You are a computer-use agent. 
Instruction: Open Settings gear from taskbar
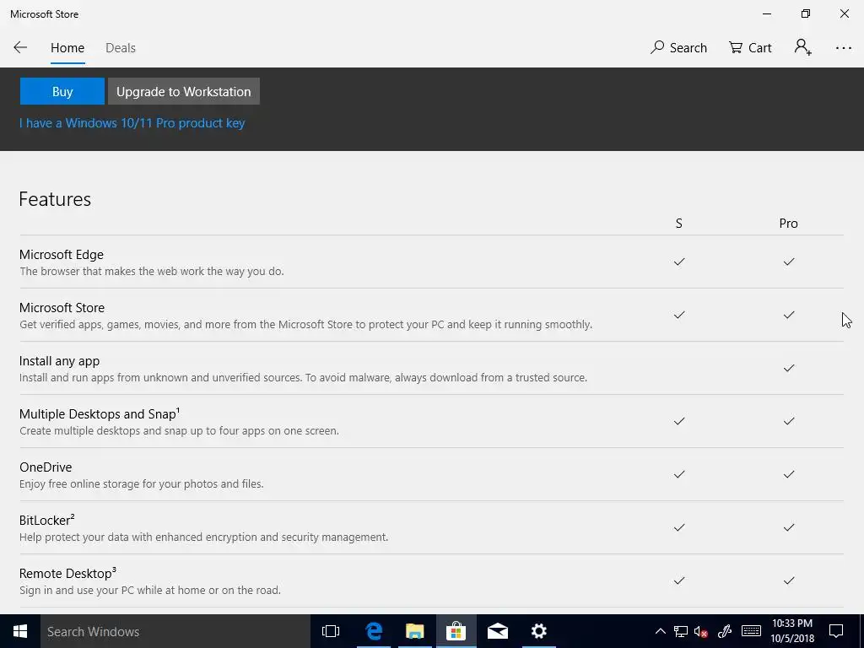click(x=538, y=631)
